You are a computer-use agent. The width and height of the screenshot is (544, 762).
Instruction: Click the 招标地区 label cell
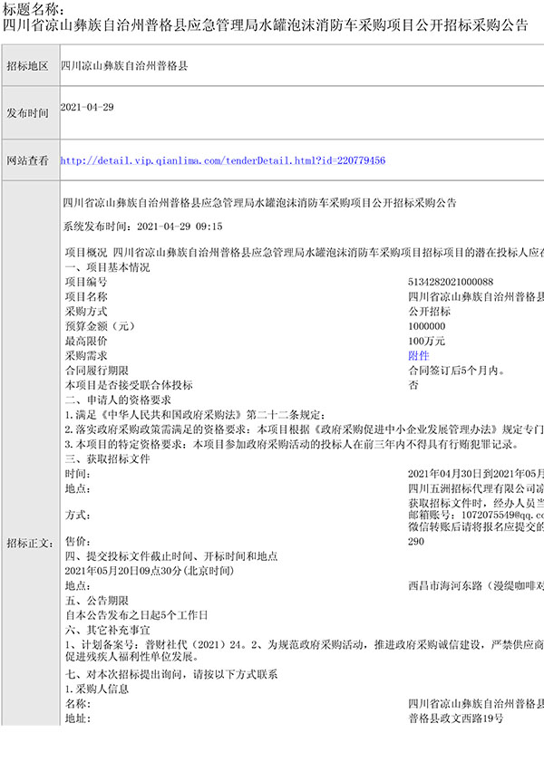(28, 68)
